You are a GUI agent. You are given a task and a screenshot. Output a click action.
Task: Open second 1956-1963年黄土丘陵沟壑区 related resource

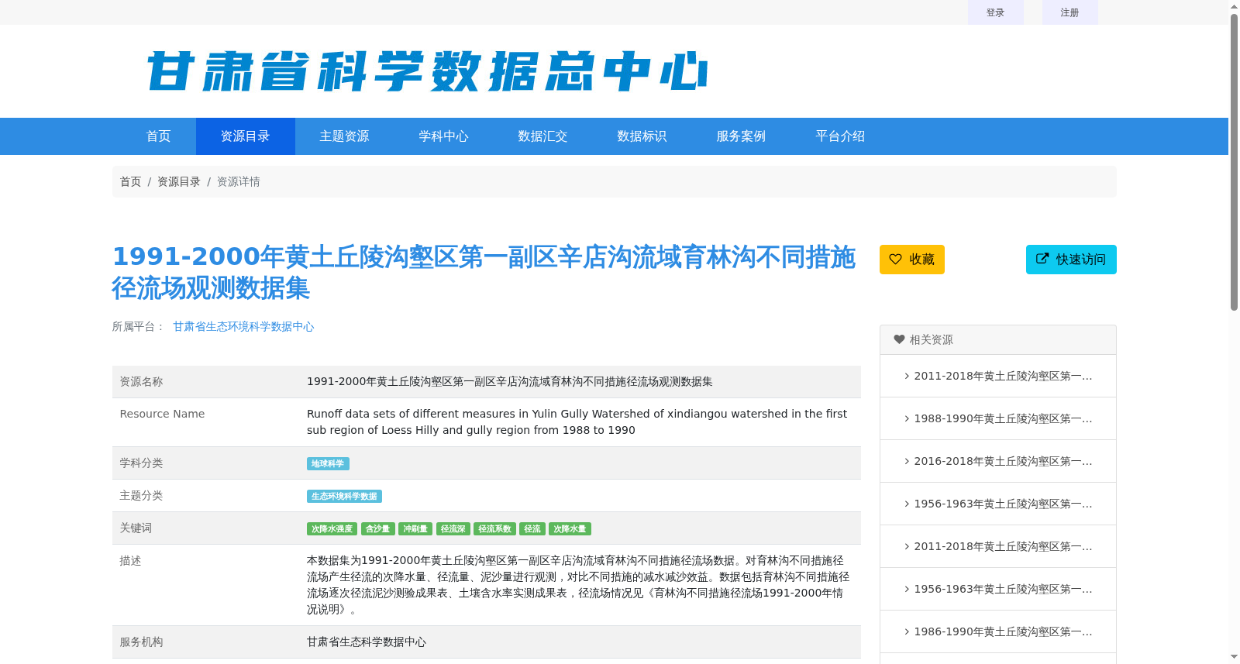pyautogui.click(x=1003, y=589)
